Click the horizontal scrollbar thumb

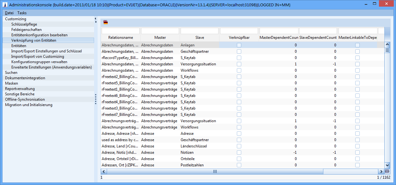coord(215,171)
